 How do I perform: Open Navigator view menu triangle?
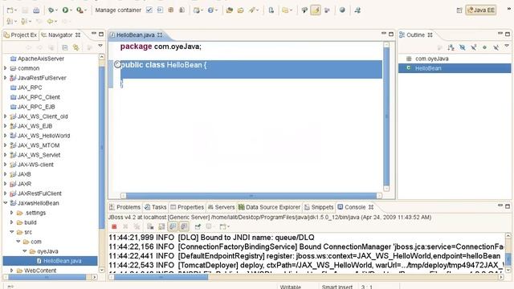coord(100,46)
